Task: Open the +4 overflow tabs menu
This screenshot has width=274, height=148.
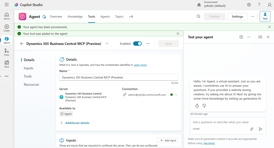Action: click(x=131, y=17)
